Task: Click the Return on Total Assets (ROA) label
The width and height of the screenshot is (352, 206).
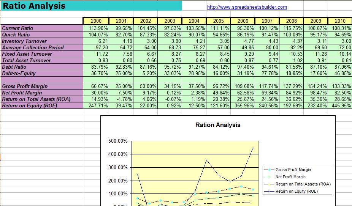Action: (42, 99)
